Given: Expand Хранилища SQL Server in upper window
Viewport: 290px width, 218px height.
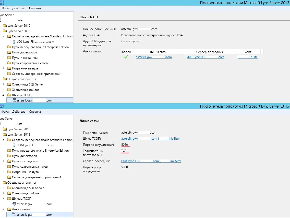Looking at the screenshot, I should [3, 84].
